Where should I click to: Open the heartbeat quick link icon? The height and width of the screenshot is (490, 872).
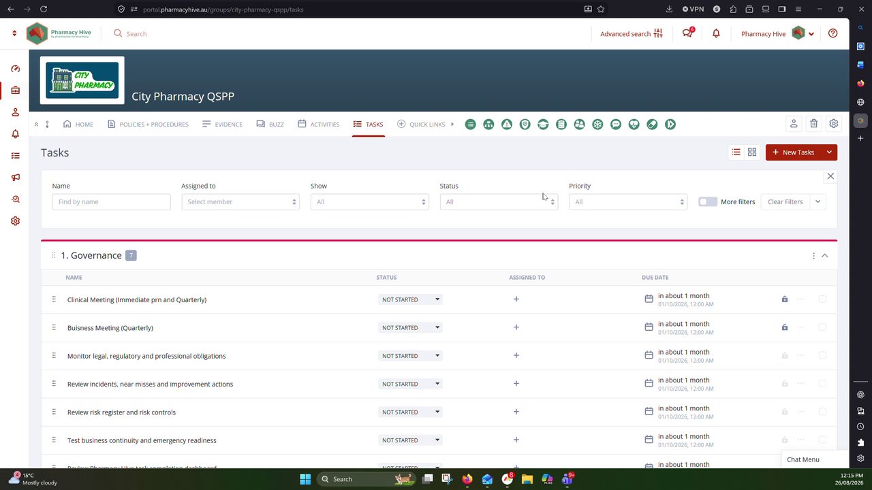[634, 124]
